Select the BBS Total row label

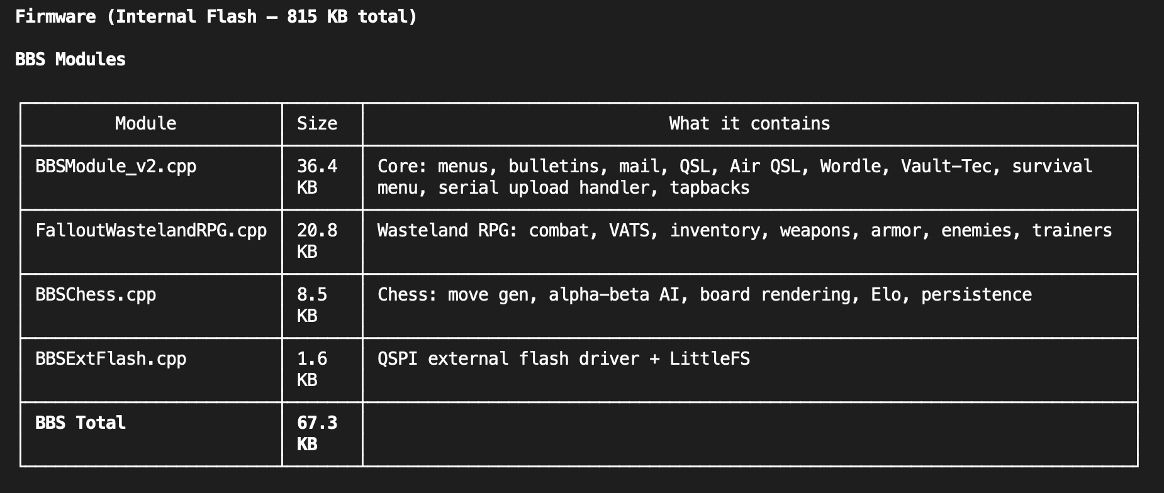coord(81,423)
